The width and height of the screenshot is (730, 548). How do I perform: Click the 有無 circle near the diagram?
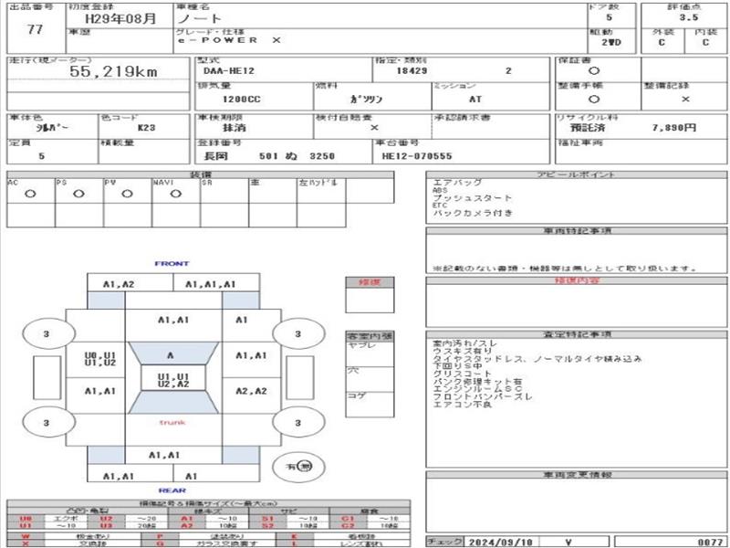(298, 467)
